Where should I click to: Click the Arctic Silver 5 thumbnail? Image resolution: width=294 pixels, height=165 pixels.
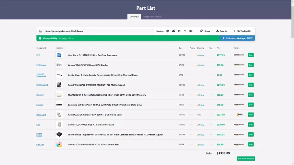59,75
